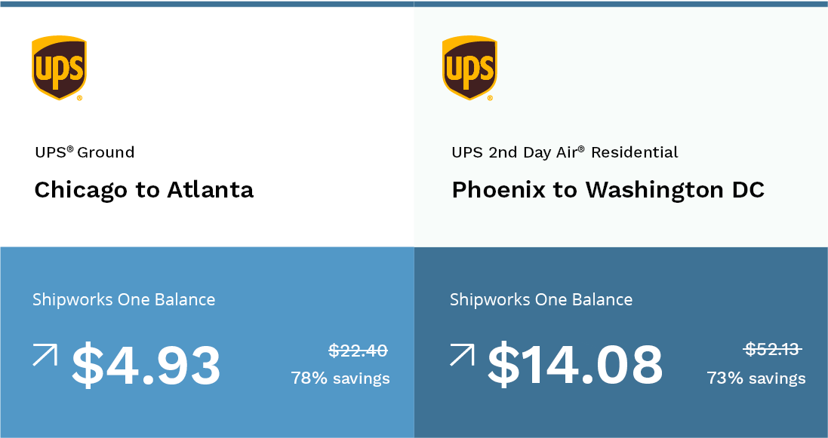Select the UPS® Ground service label

[85, 152]
